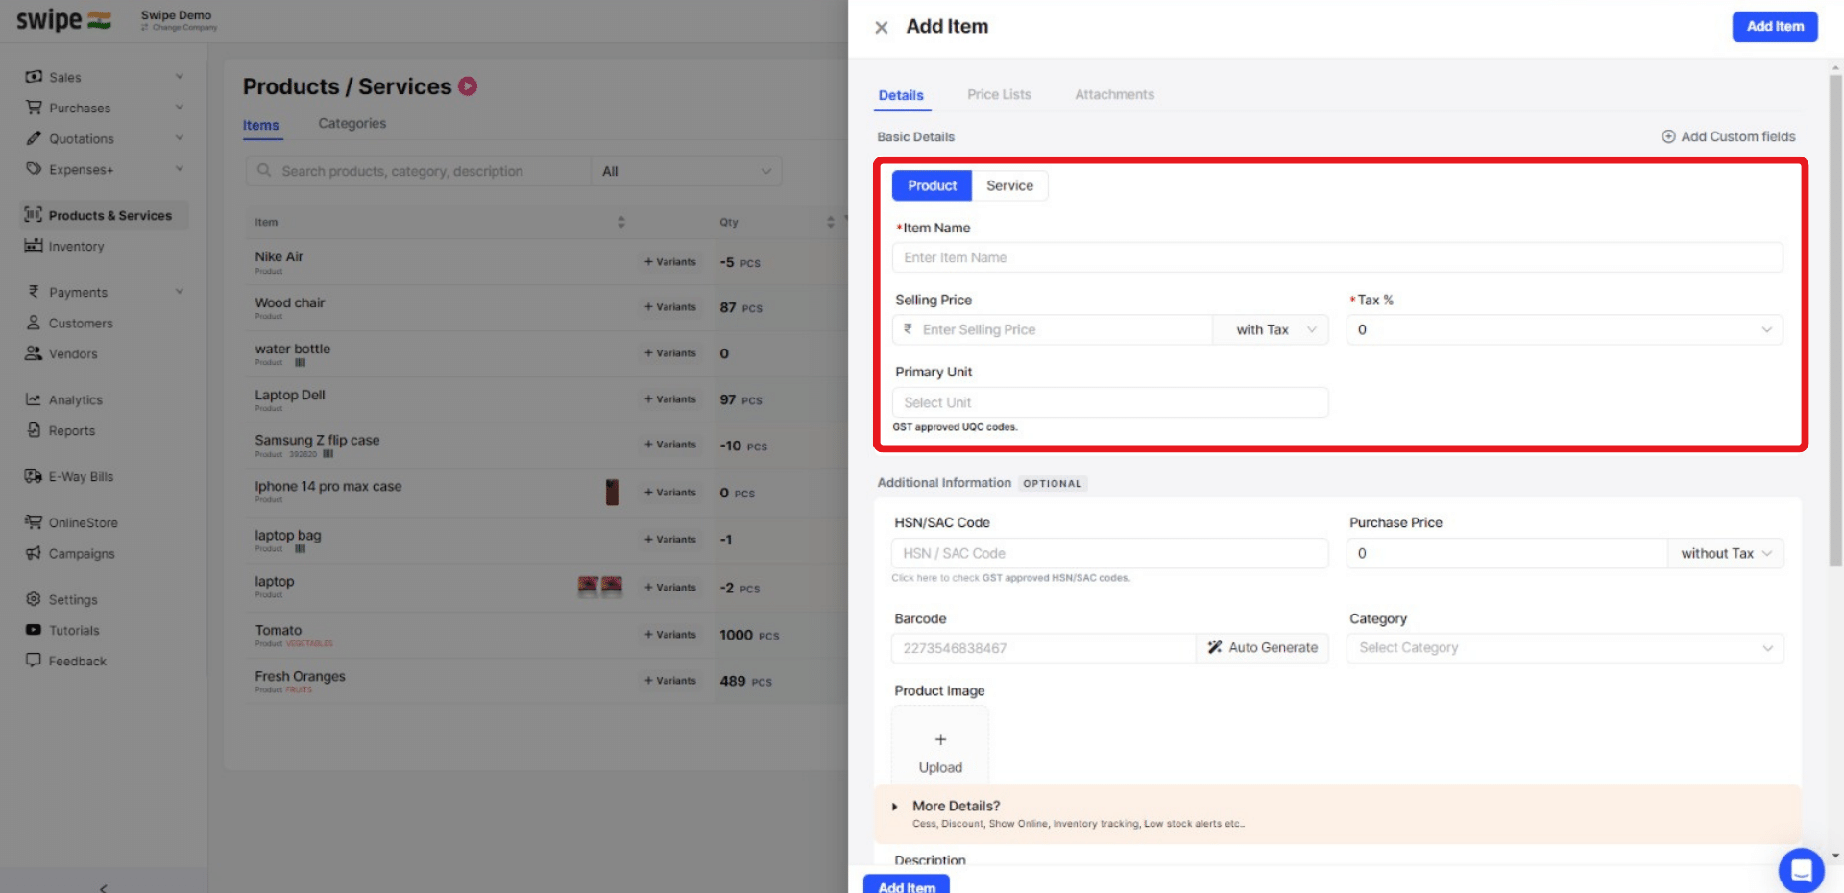Image resolution: width=1844 pixels, height=893 pixels.
Task: Switch to the Price Lists tab
Action: (x=999, y=94)
